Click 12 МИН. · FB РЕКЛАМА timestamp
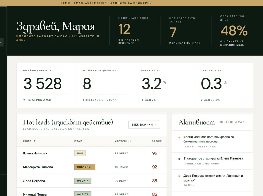The height and width of the screenshot is (196, 263). [x=200, y=146]
